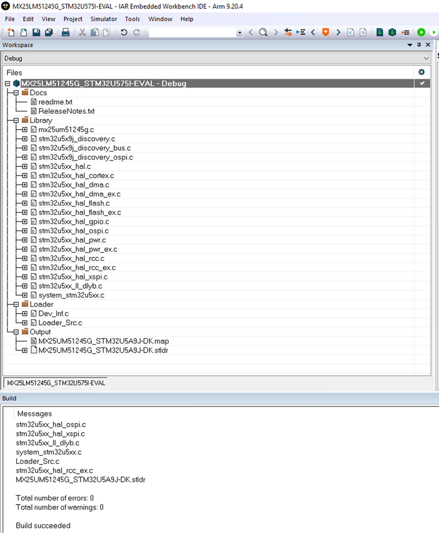
Task: Click the Find Previous arrow left of magnifier
Action: tap(251, 33)
